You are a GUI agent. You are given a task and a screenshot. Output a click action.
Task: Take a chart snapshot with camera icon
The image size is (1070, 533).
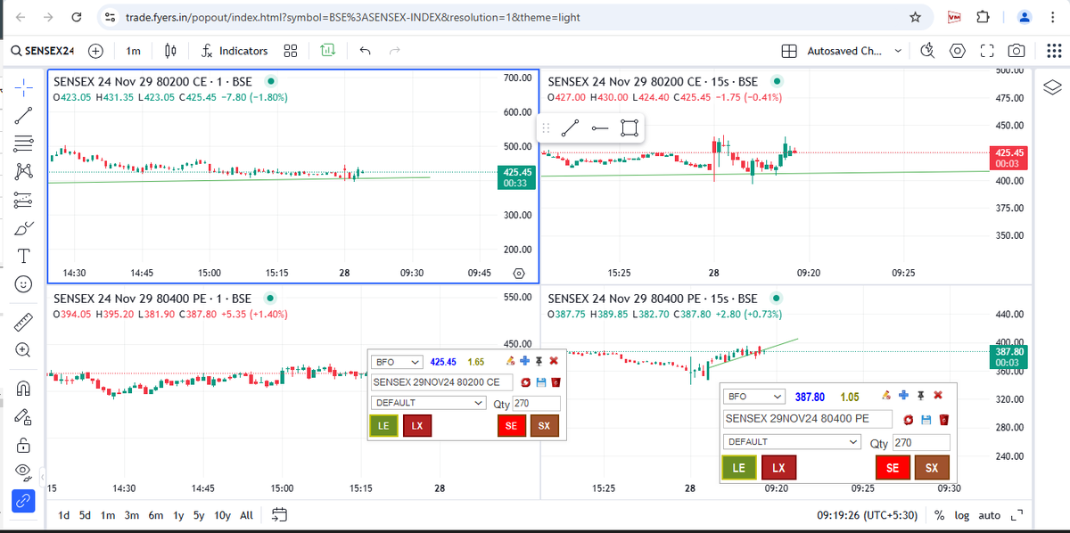pyautogui.click(x=1016, y=51)
